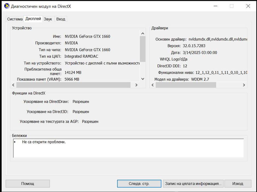
Task: Select the Дисплей tab
Action: click(33, 19)
